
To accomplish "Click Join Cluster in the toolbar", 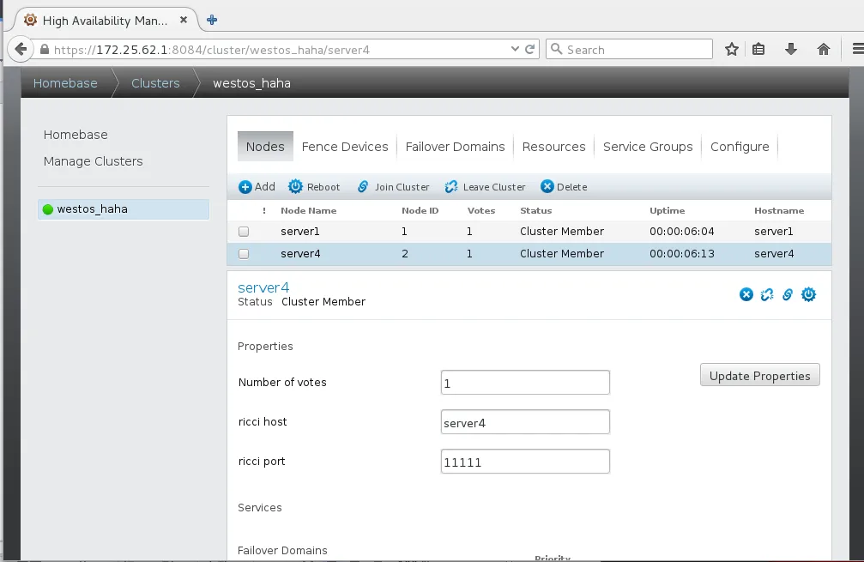I will click(x=394, y=187).
